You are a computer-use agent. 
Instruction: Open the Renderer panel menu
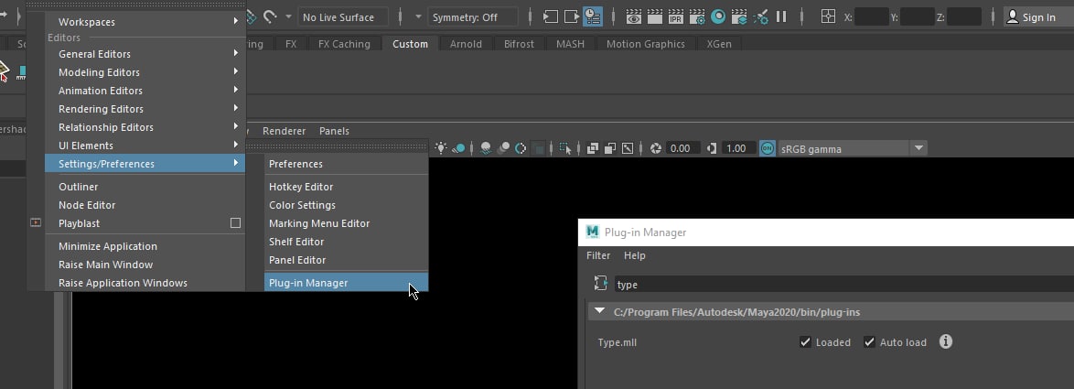[x=284, y=131]
